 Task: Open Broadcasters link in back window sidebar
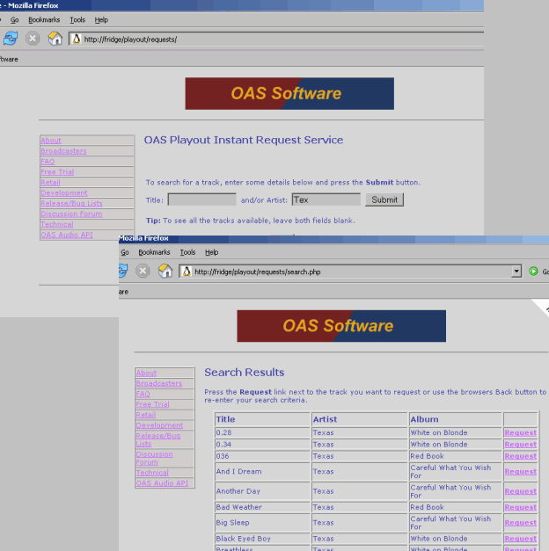[x=63, y=151]
